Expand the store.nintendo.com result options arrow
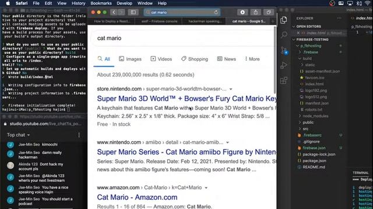373x209 pixels. click(x=231, y=89)
